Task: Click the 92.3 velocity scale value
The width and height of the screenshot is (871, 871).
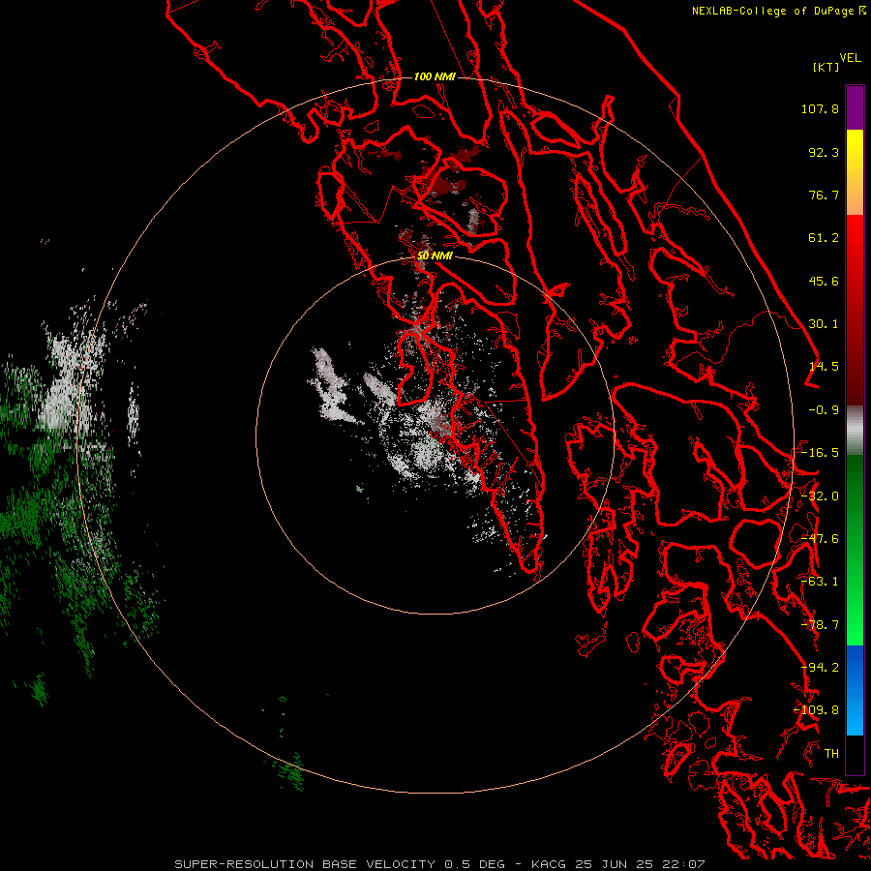Action: 824,152
